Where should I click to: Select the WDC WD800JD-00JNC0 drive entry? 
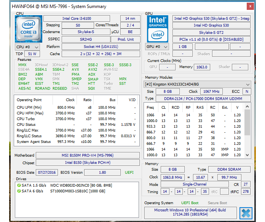click(x=81, y=186)
